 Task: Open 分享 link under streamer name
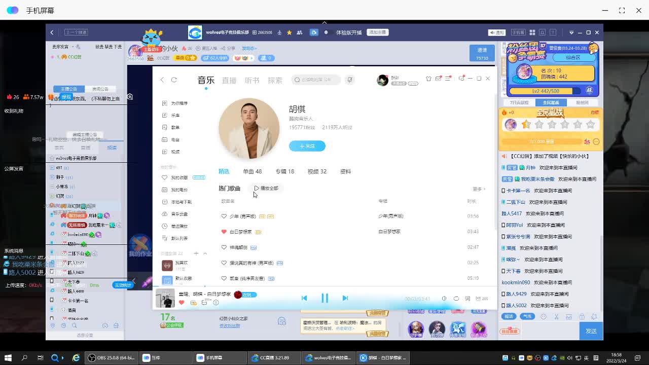(229, 48)
